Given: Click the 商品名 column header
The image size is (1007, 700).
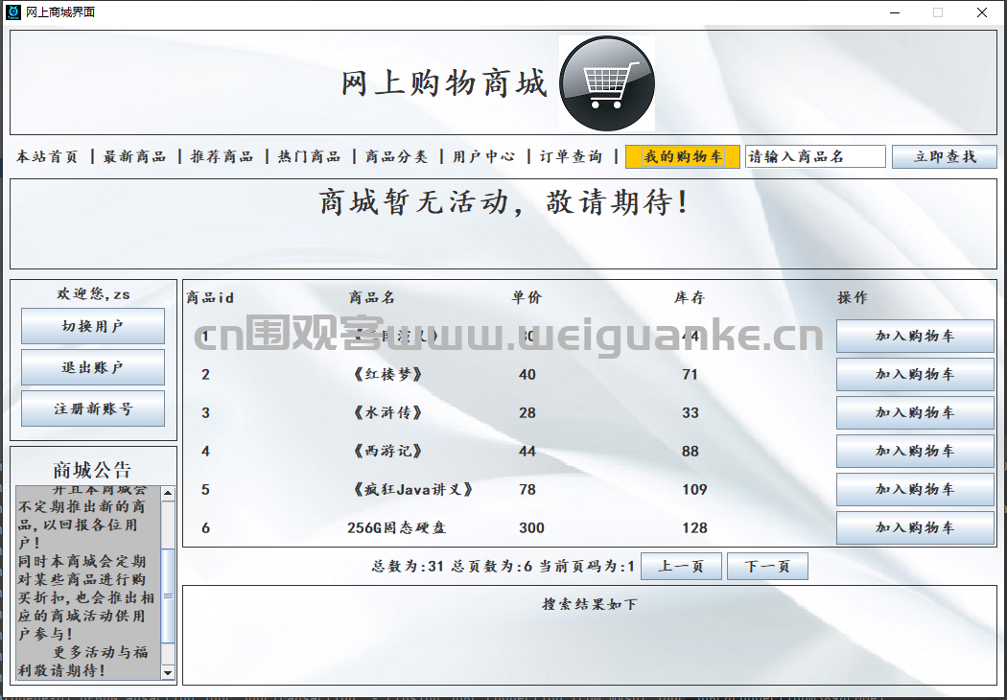Looking at the screenshot, I should click(372, 298).
